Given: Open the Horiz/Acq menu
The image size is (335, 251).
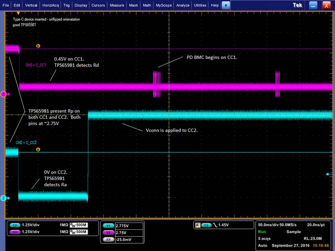Looking at the screenshot, I should click(x=50, y=5).
